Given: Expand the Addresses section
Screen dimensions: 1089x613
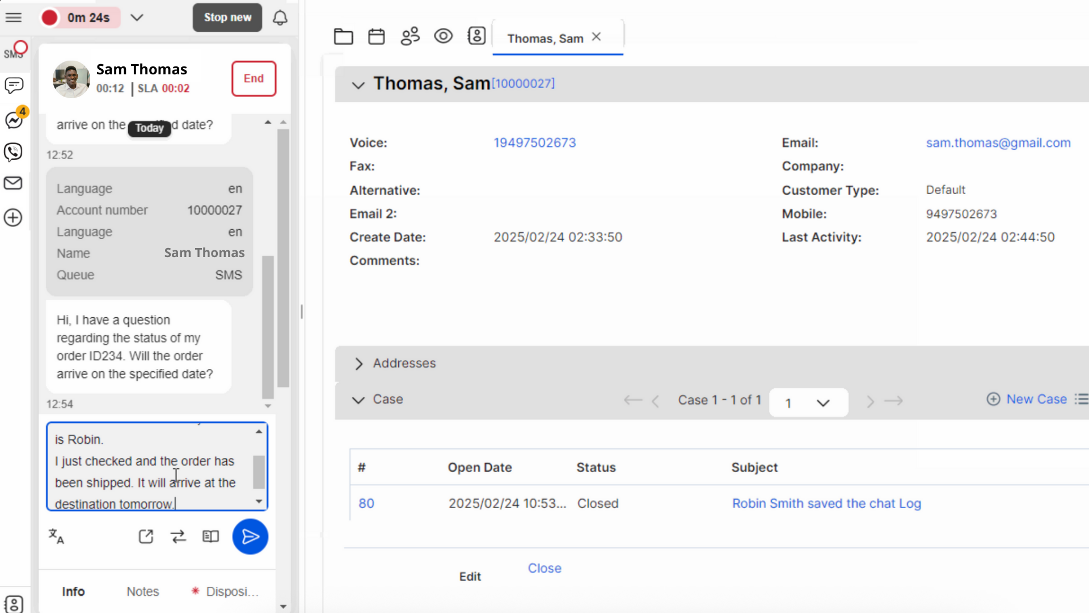Looking at the screenshot, I should point(358,364).
